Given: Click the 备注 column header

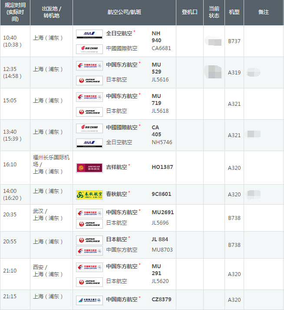Looking at the screenshot, I should tap(263, 12).
